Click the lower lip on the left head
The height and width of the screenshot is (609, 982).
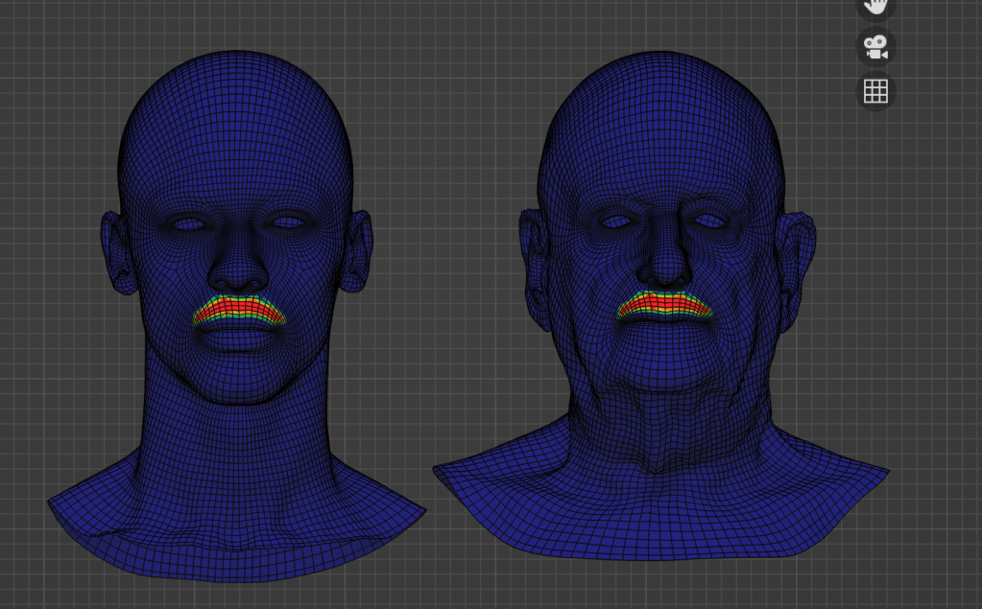[238, 335]
